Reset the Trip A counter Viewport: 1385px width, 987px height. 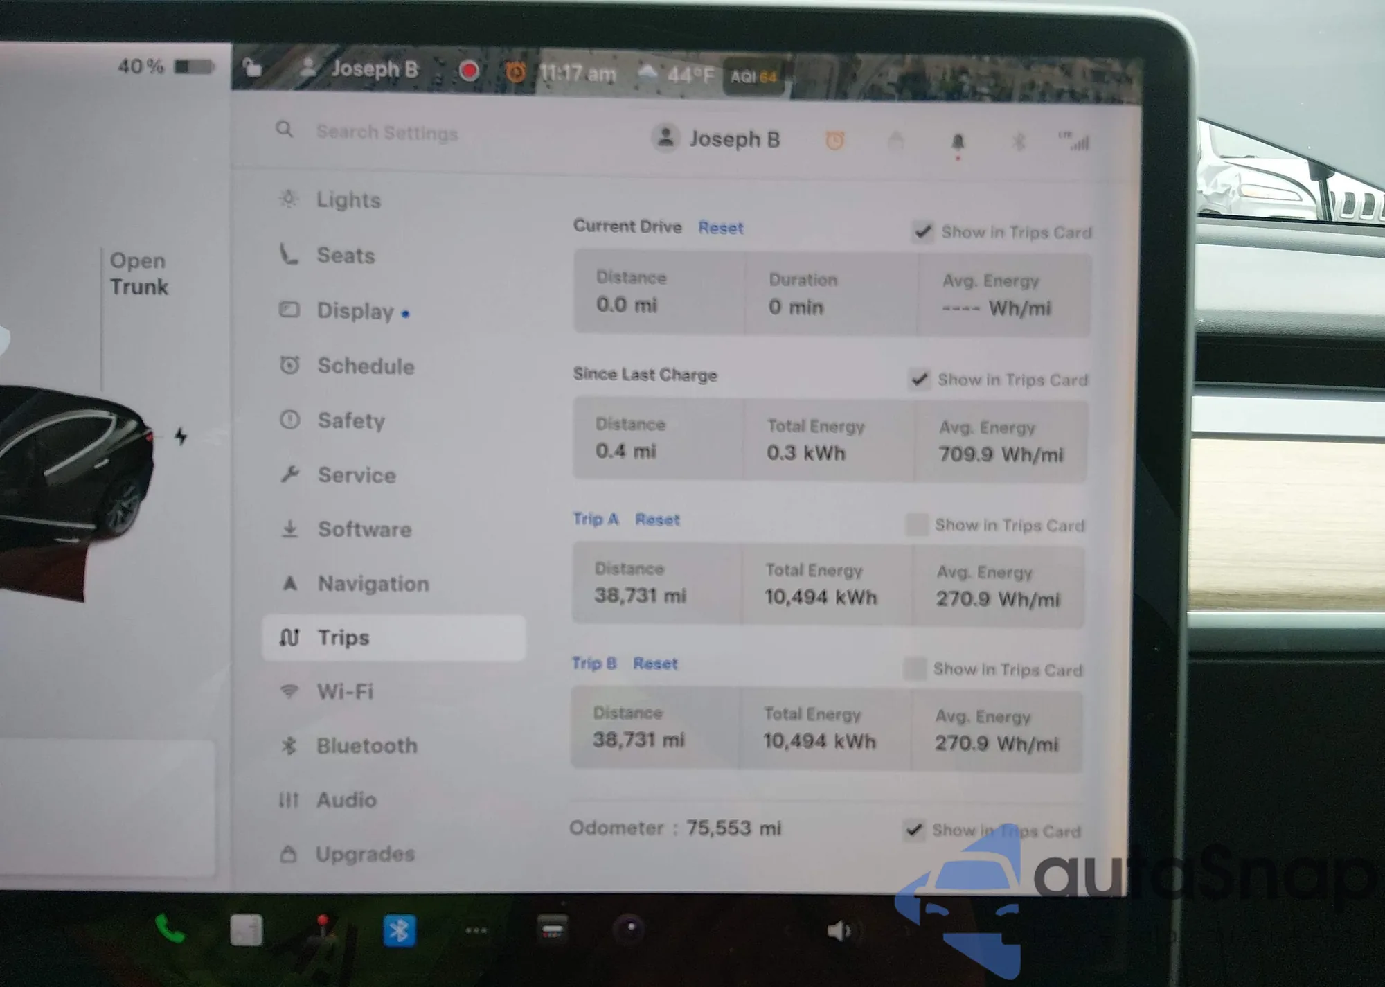point(657,519)
